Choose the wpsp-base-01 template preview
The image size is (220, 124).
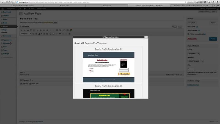[x=108, y=67]
